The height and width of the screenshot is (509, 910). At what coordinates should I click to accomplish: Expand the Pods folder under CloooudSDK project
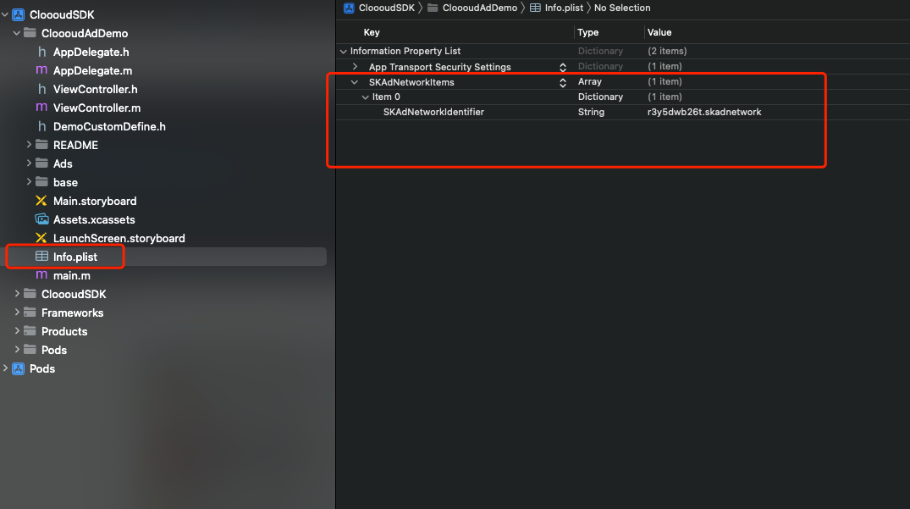[x=17, y=350]
